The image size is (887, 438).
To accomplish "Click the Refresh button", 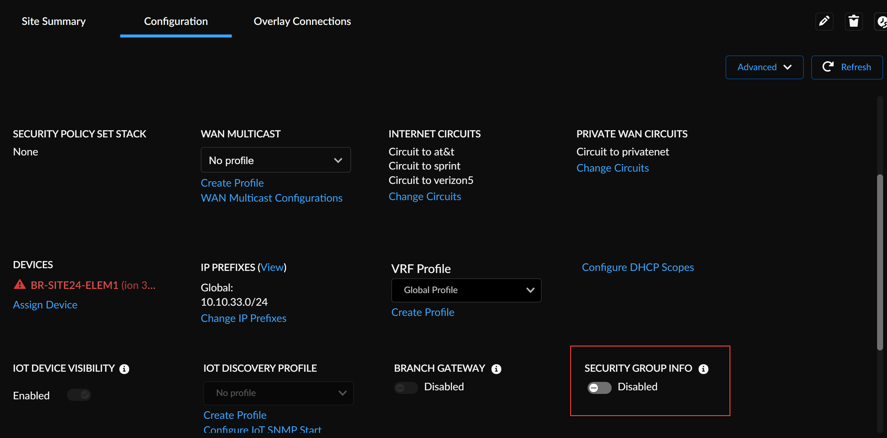I will (846, 67).
